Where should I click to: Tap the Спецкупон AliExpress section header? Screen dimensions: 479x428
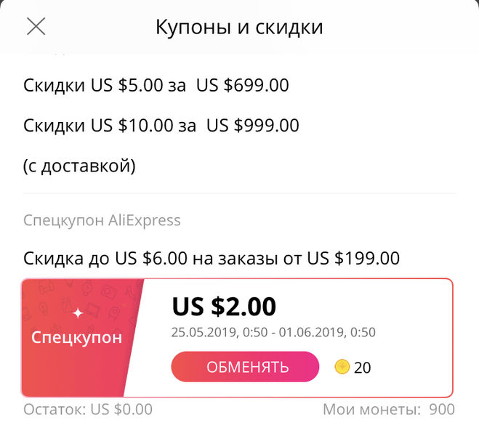point(102,219)
